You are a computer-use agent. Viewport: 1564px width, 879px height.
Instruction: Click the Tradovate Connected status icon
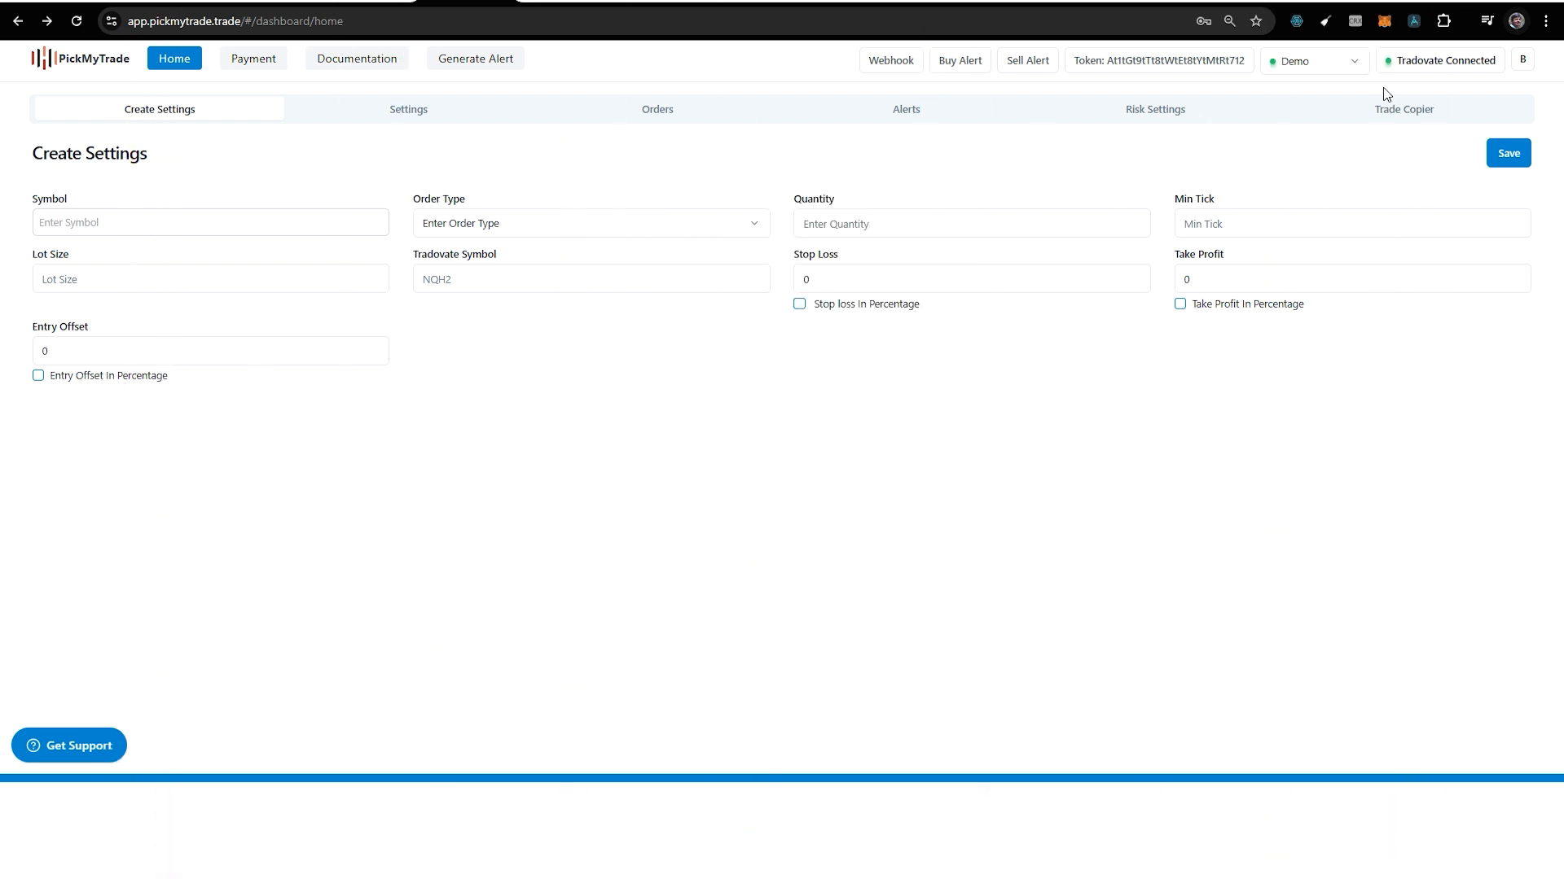[1388, 60]
